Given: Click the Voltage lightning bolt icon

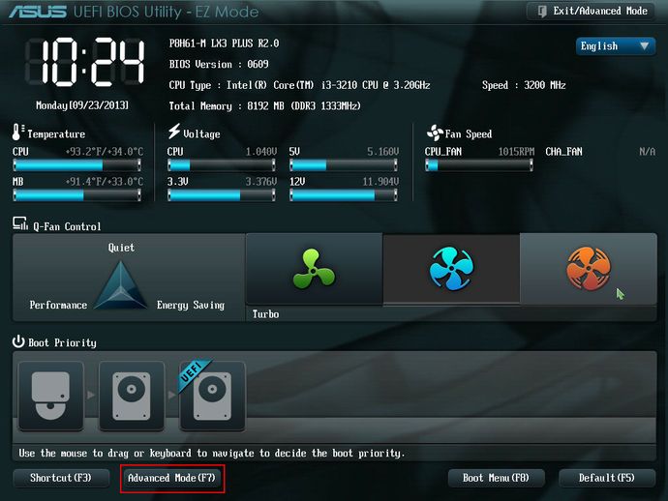Looking at the screenshot, I should click(174, 132).
